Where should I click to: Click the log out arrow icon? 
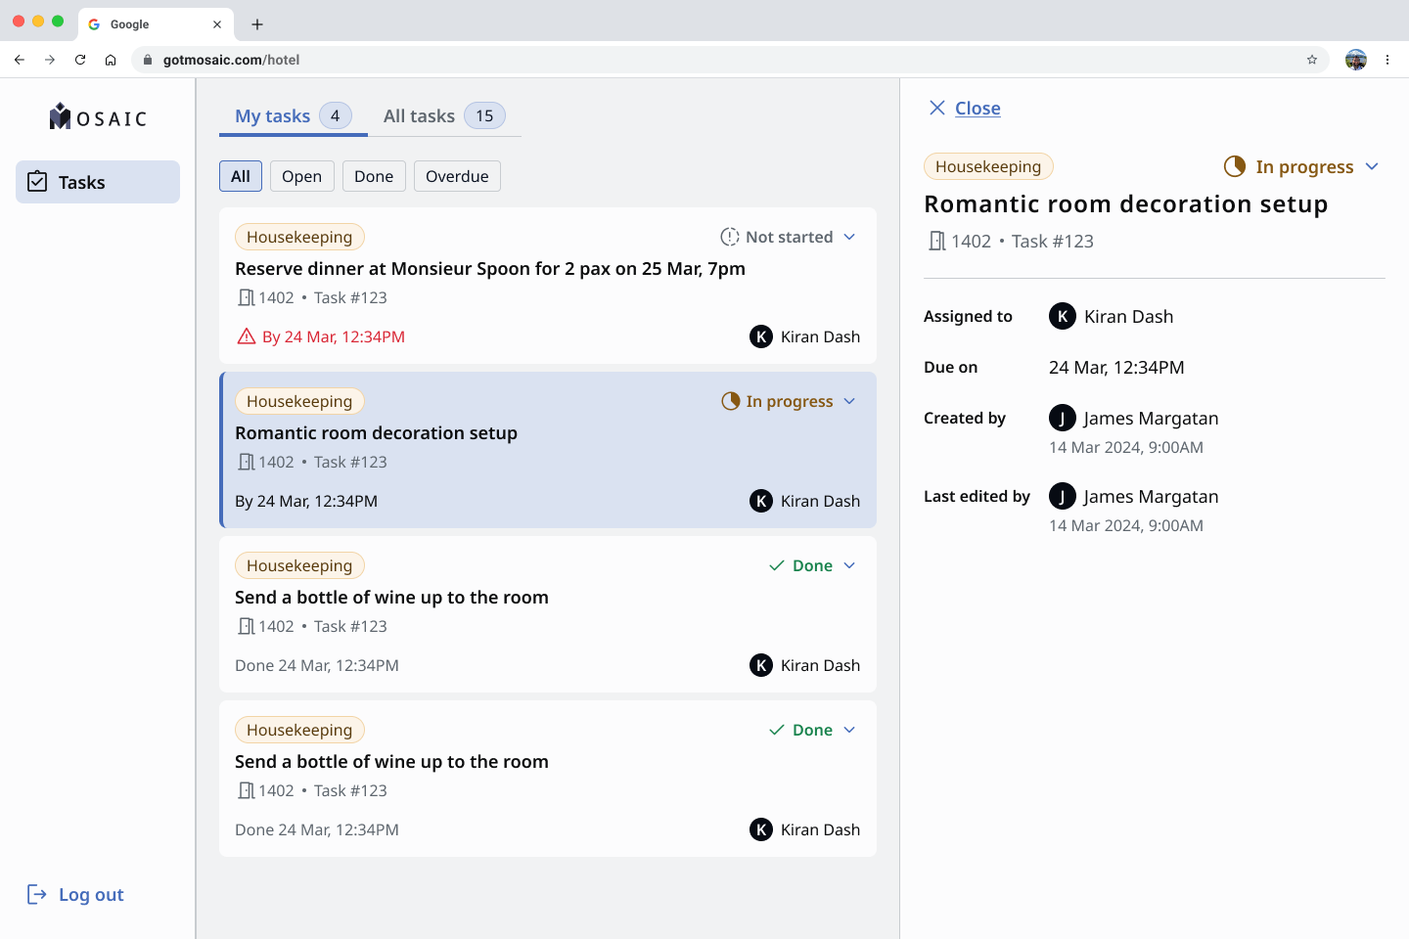click(x=36, y=894)
